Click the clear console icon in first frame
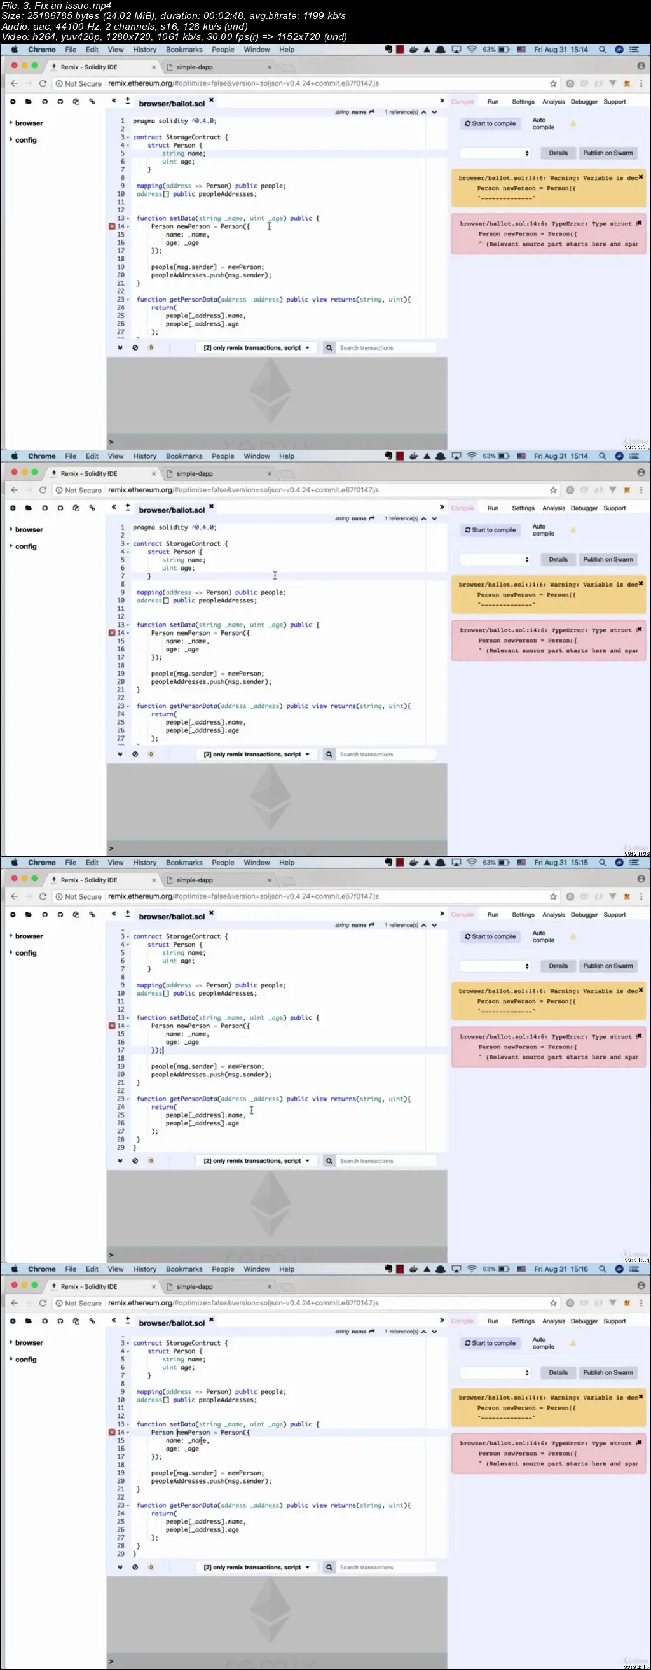Screen dimensions: 651x1670 (135, 347)
